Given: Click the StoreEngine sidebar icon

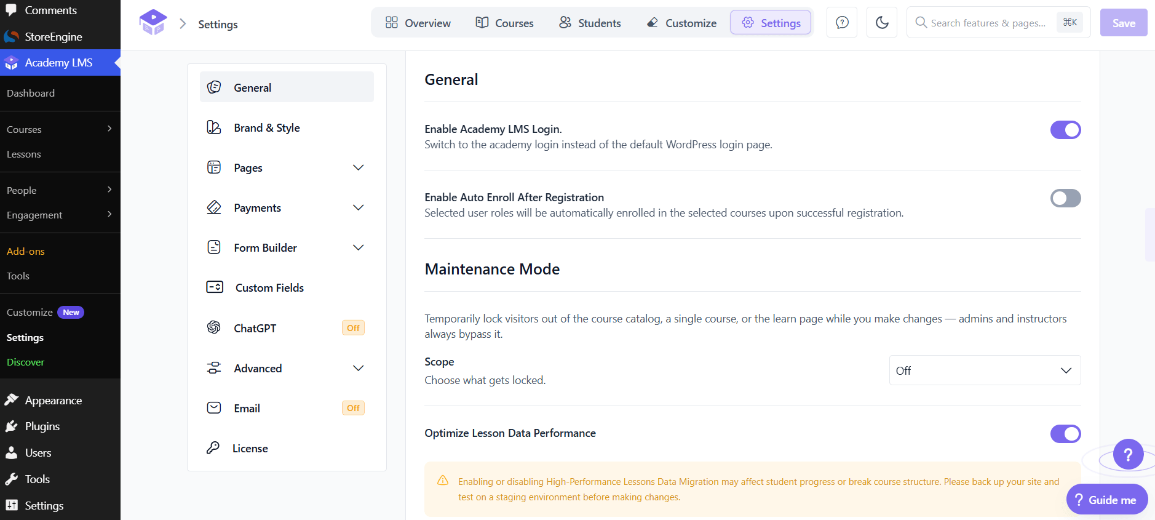Looking at the screenshot, I should [x=11, y=36].
